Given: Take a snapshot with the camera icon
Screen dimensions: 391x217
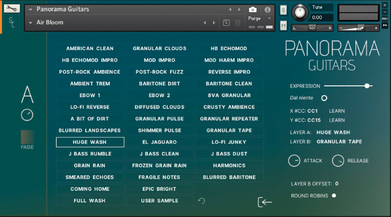Looking at the screenshot, I should (253, 9).
